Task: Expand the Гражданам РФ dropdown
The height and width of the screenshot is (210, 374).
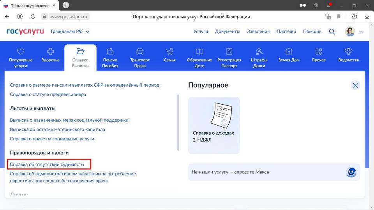Action: (x=70, y=31)
